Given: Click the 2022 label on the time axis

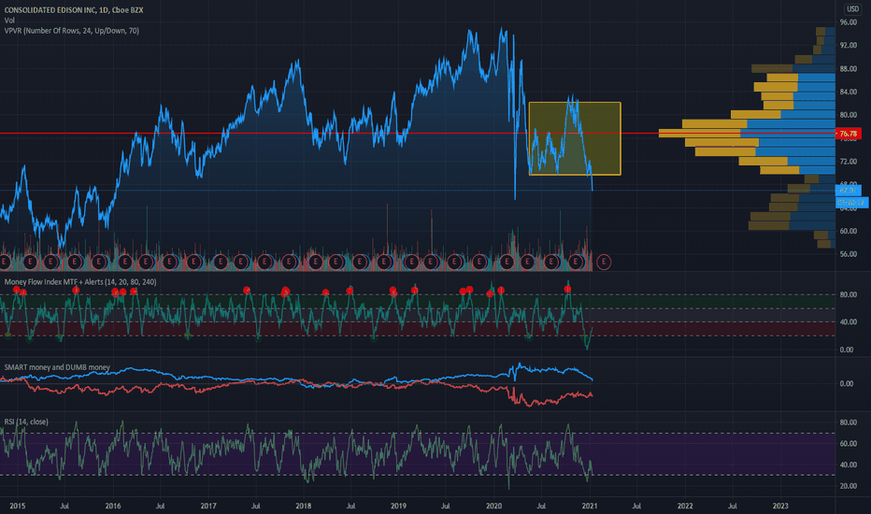Looking at the screenshot, I should [685, 506].
